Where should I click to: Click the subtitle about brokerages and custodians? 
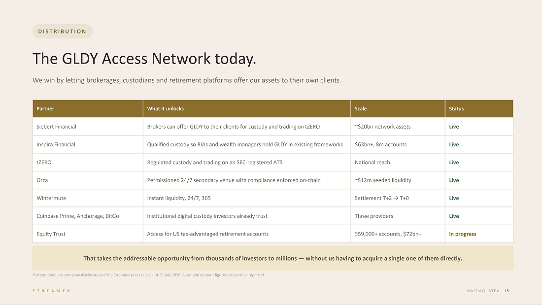(187, 80)
